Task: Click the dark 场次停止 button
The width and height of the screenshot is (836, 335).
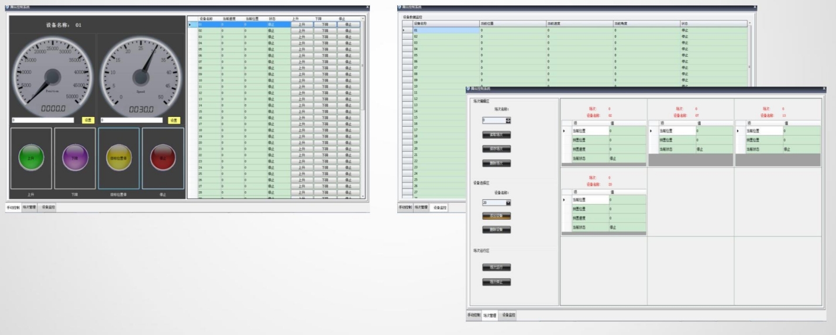Action: pyautogui.click(x=496, y=282)
